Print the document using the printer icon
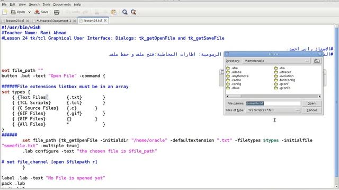Viewport: 339px width, 190px height. pos(57,12)
